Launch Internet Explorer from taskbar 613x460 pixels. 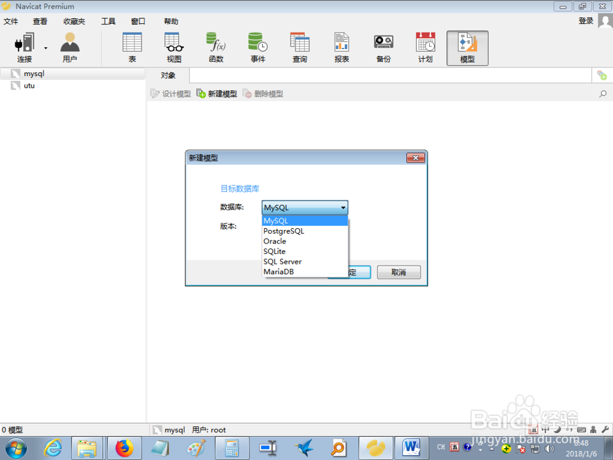coord(53,448)
